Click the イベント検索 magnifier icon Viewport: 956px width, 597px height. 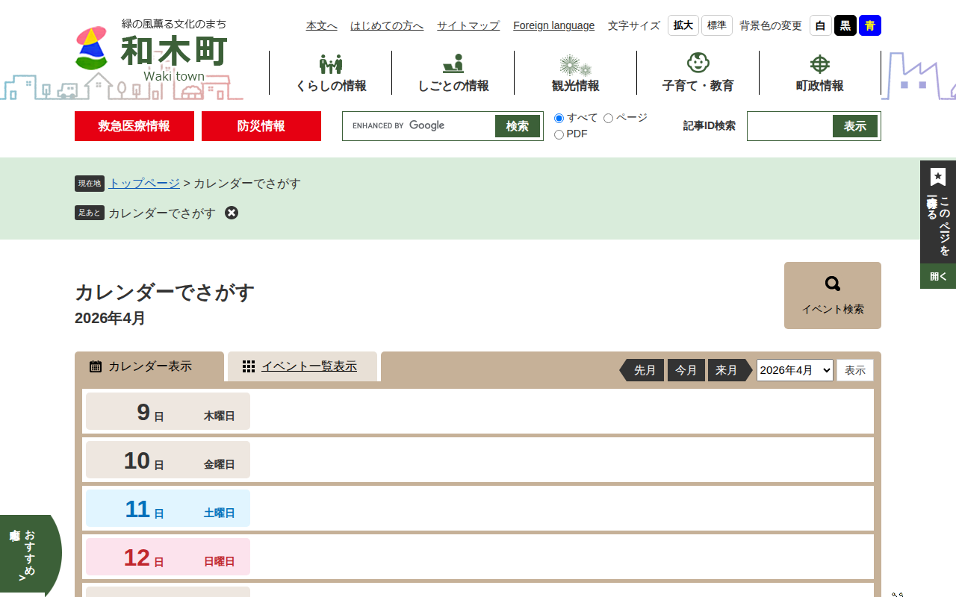click(x=832, y=284)
